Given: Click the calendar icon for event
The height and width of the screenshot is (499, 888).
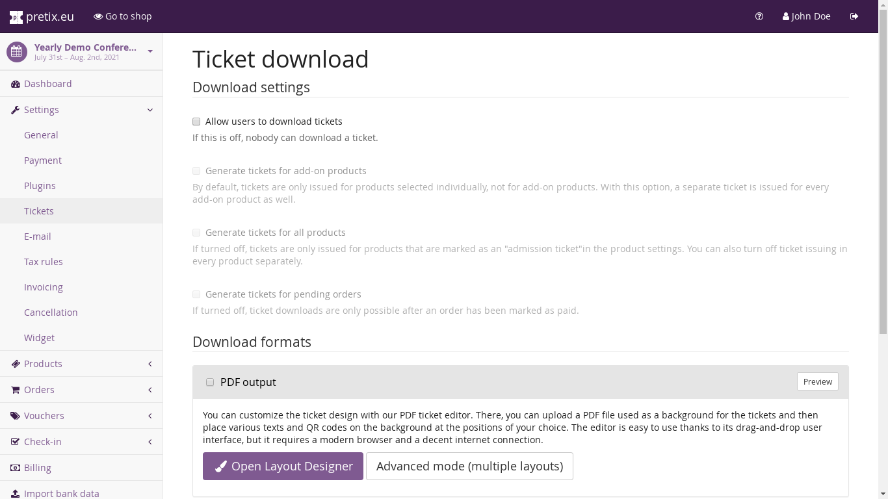Looking at the screenshot, I should [x=17, y=52].
